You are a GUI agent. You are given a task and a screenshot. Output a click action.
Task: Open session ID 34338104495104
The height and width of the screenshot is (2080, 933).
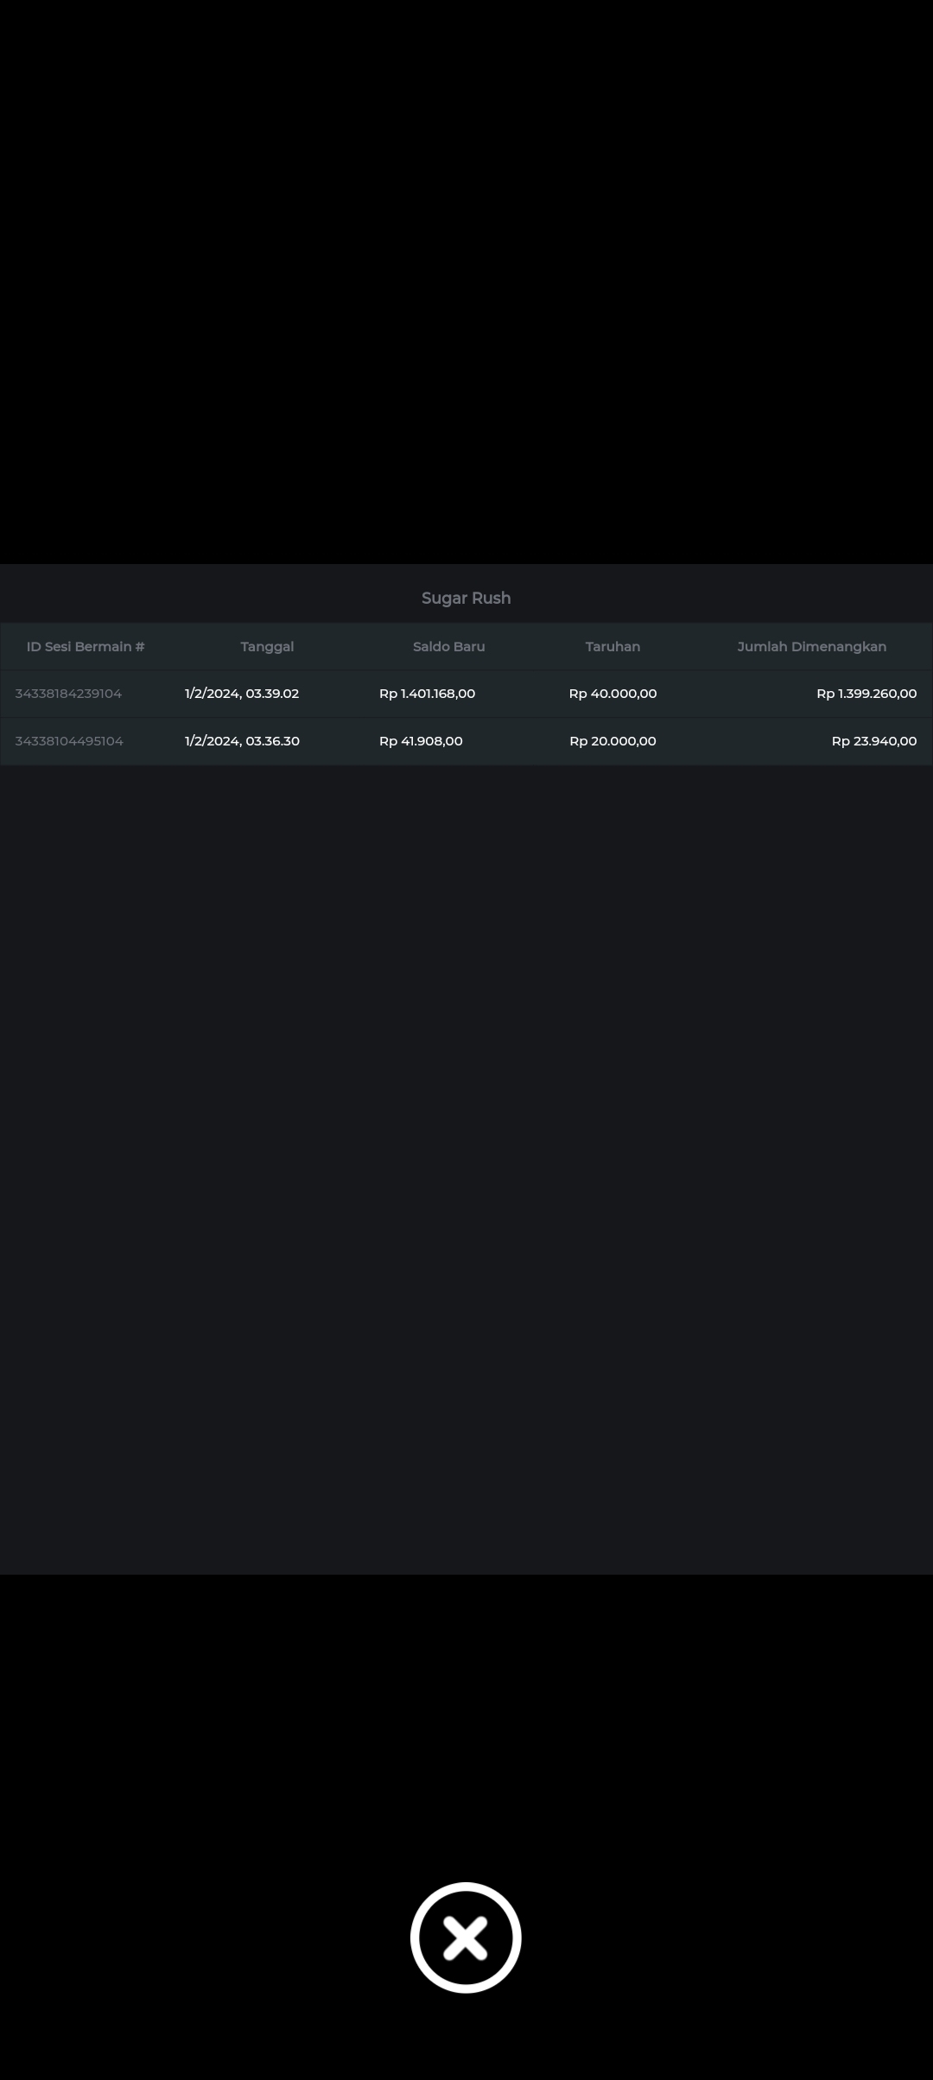coord(69,741)
